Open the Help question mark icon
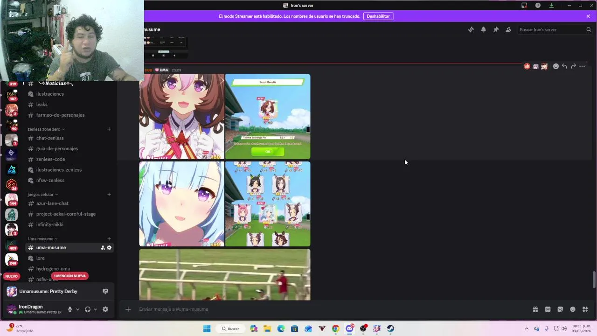 (x=538, y=5)
